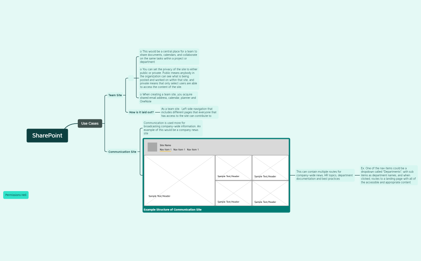Select the 'Example Structure of Communication Site' caption
This screenshot has height=261, width=421.
coord(173,210)
